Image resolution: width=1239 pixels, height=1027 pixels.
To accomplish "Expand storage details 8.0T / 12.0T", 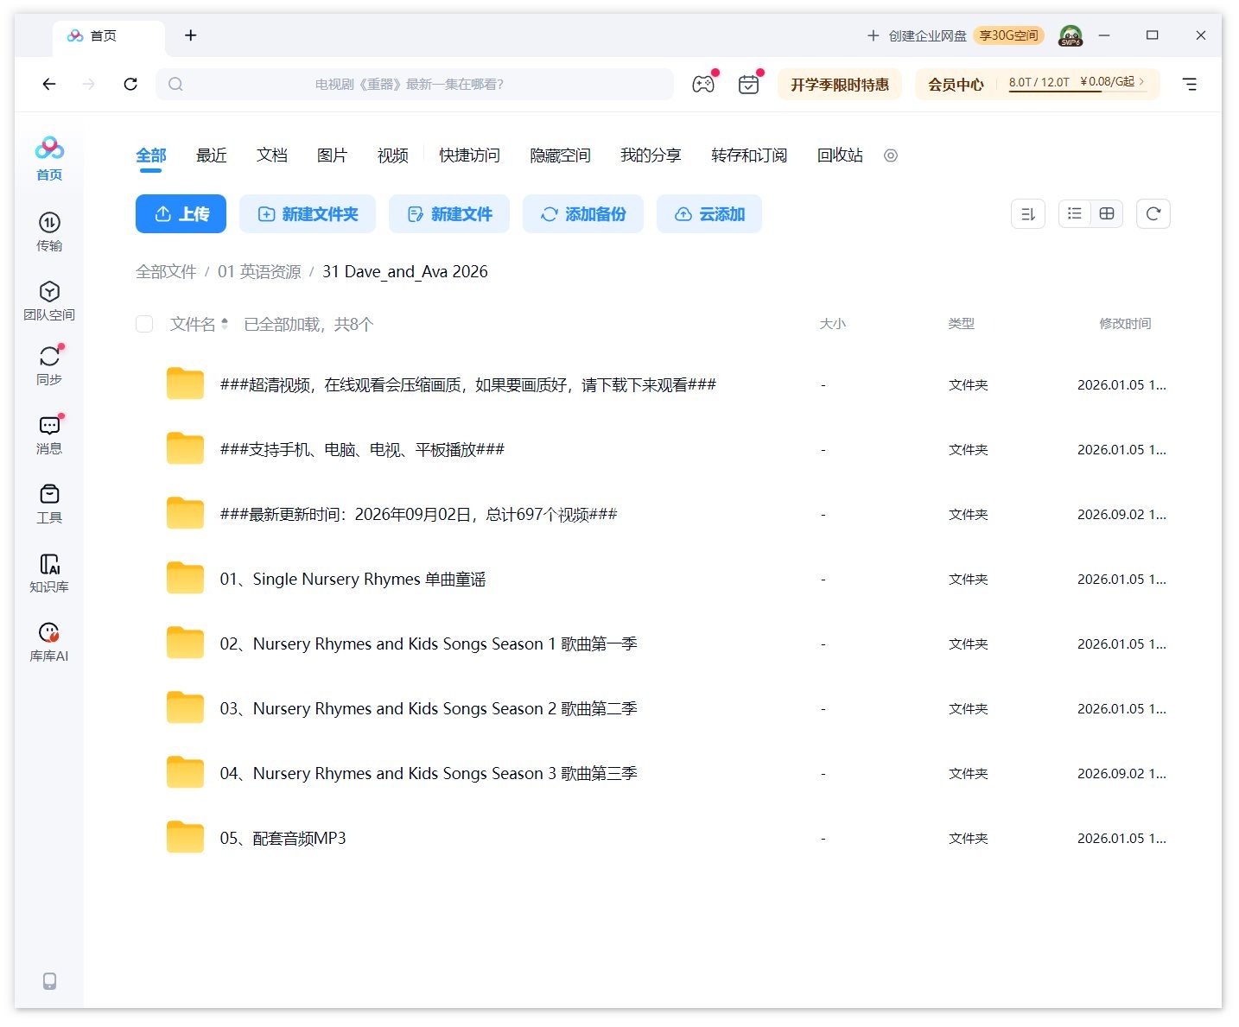I will tap(1077, 83).
